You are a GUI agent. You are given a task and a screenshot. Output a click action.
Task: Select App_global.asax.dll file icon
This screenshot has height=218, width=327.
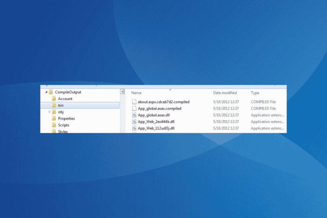click(134, 115)
